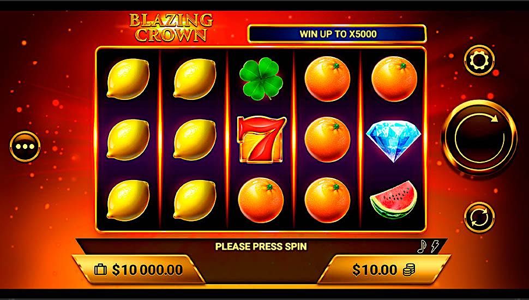The height and width of the screenshot is (300, 529).
Task: Click the PLEASE PRESS SPIN message bar
Action: coord(261,247)
